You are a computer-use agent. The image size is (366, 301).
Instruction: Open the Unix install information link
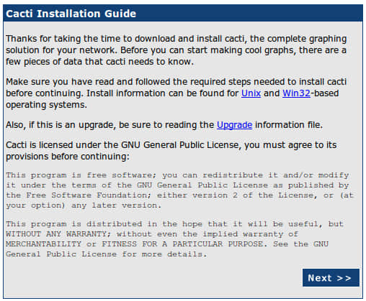click(251, 93)
